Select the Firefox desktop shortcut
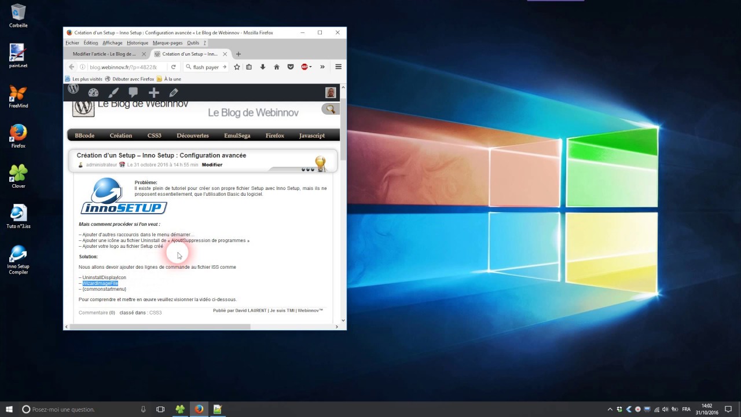741x417 pixels. [x=18, y=137]
